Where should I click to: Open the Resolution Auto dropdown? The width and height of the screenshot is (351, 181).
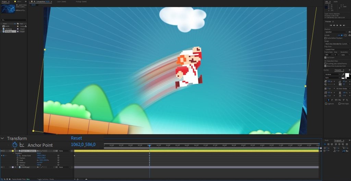click(x=346, y=55)
